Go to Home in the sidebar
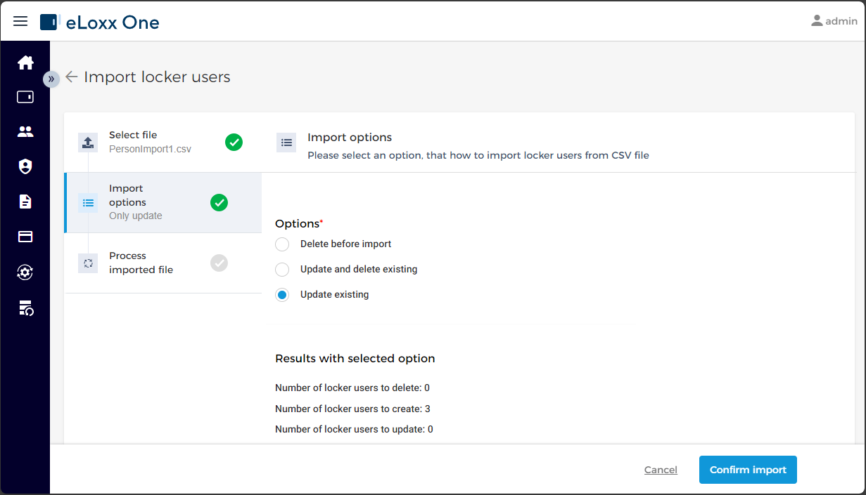Screen dimensions: 866x495 click(x=25, y=62)
